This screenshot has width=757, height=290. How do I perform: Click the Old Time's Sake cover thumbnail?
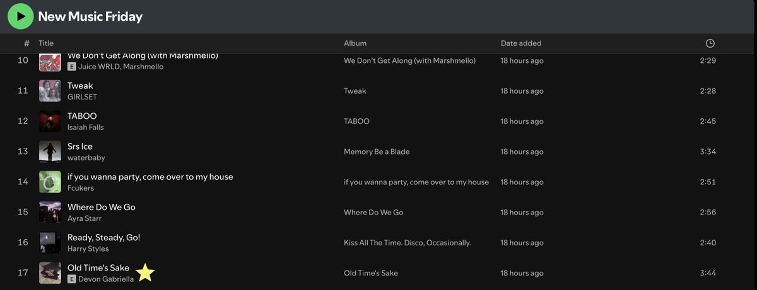pyautogui.click(x=50, y=272)
